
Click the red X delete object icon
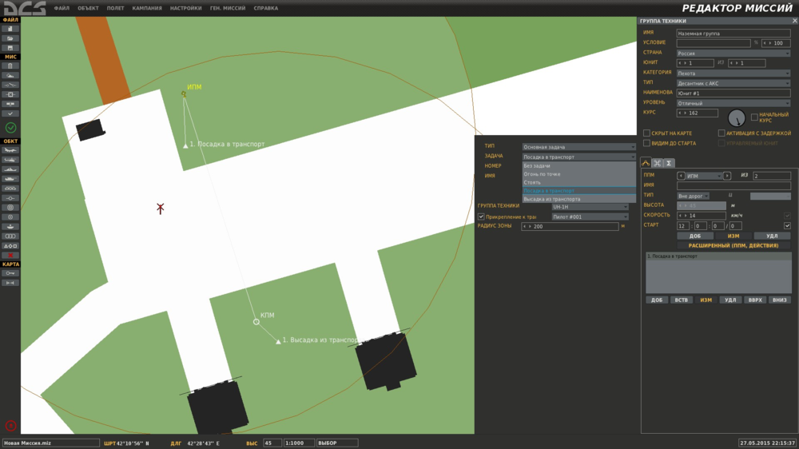(10, 255)
